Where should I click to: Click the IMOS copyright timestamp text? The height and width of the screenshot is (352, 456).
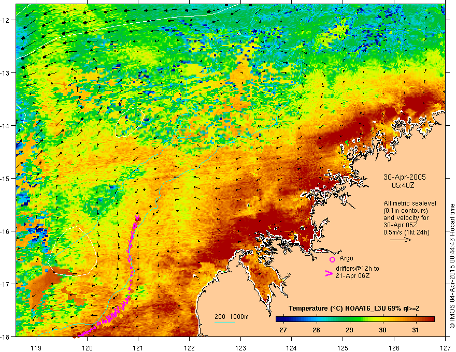click(452, 266)
